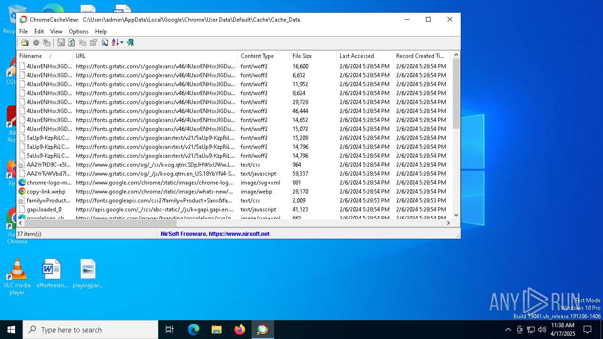The image size is (603, 339).
Task: Click the Exit door toolbar icon
Action: (x=130, y=42)
